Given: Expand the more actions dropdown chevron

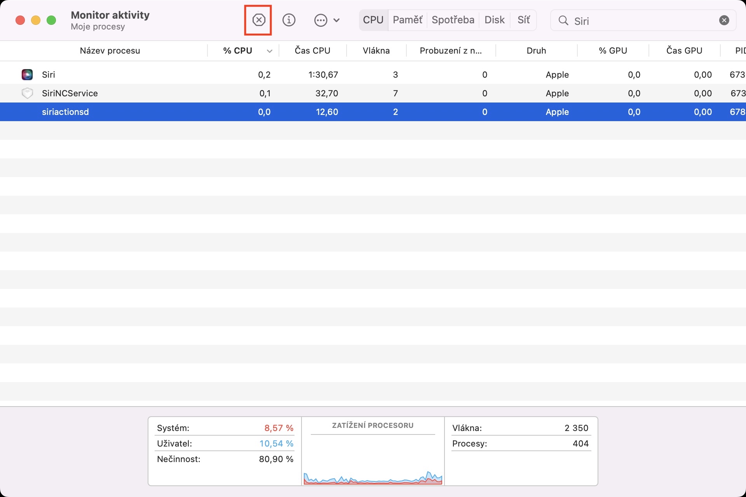Looking at the screenshot, I should [x=337, y=20].
